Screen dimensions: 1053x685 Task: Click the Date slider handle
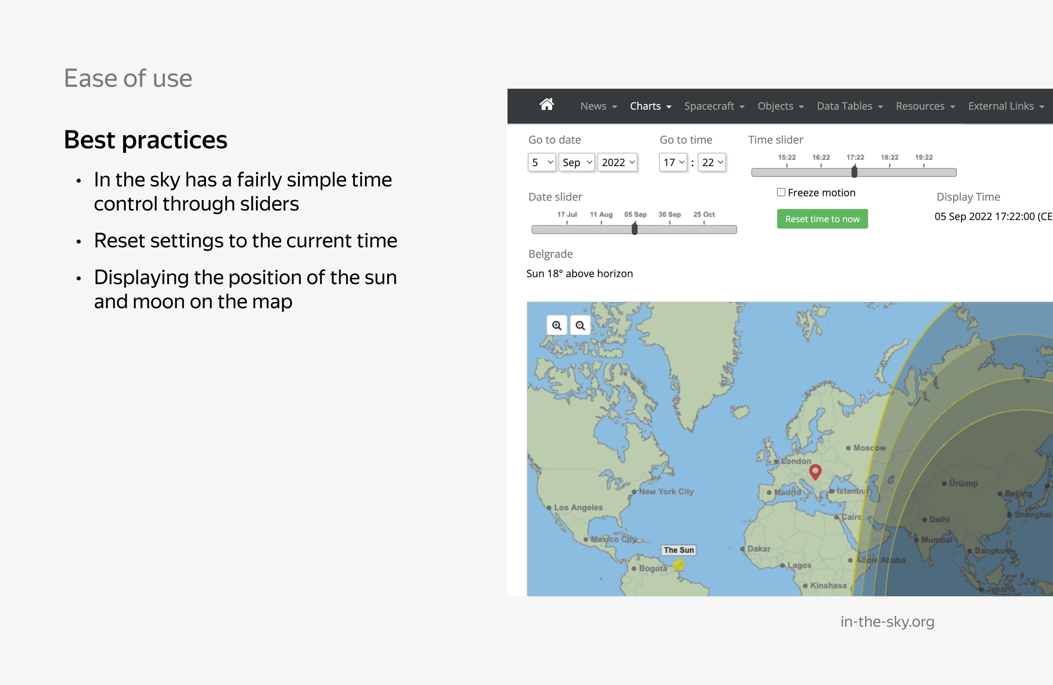(634, 229)
